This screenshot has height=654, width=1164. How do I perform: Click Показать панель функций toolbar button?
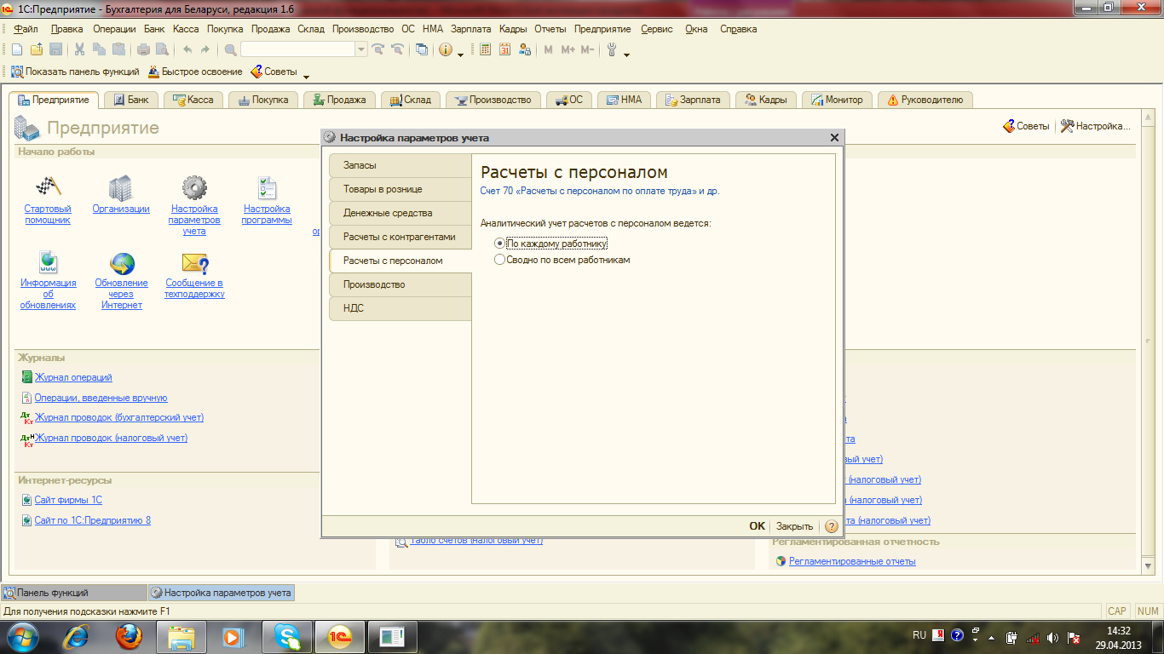[75, 72]
